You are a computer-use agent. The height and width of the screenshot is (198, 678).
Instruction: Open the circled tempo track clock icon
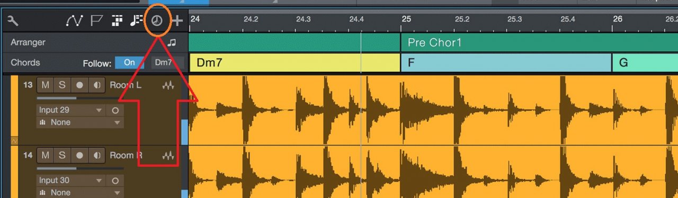tap(157, 21)
